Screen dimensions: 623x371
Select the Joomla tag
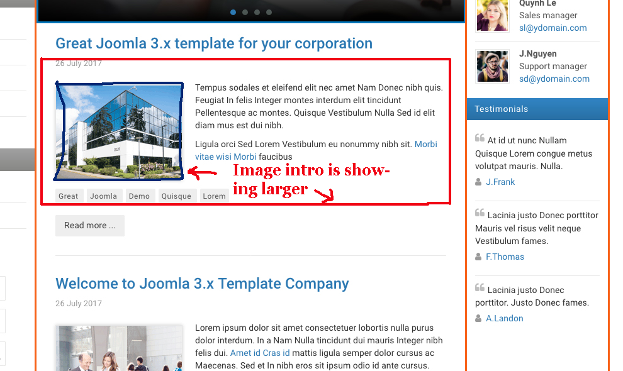(103, 196)
